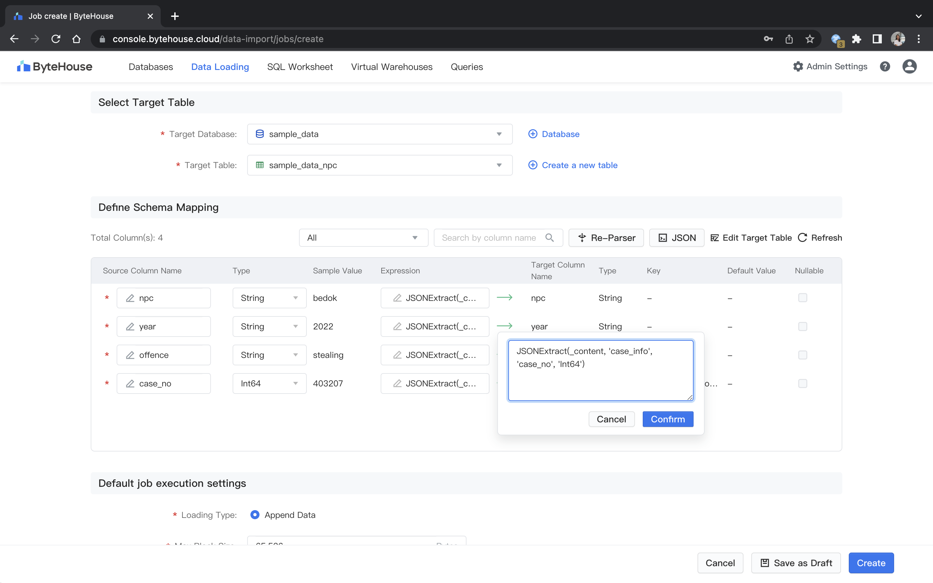Screen dimensions: 933x583
Task: Click the Edit Target Table icon
Action: [714, 237]
